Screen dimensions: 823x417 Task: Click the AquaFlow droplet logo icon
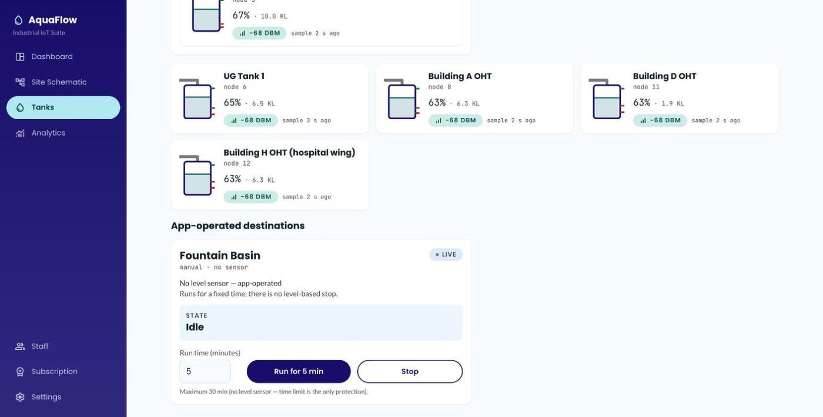(x=19, y=20)
